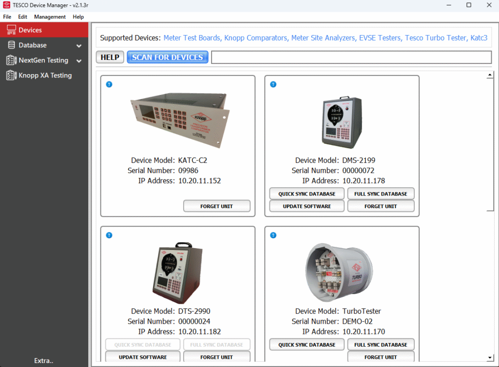Click UPDATE SOFTWARE for DTS-2990
This screenshot has width=499, height=367.
[142, 357]
